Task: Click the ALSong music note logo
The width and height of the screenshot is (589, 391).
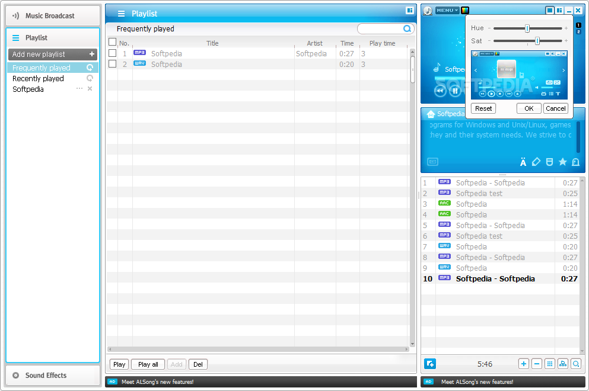Action: click(x=428, y=11)
